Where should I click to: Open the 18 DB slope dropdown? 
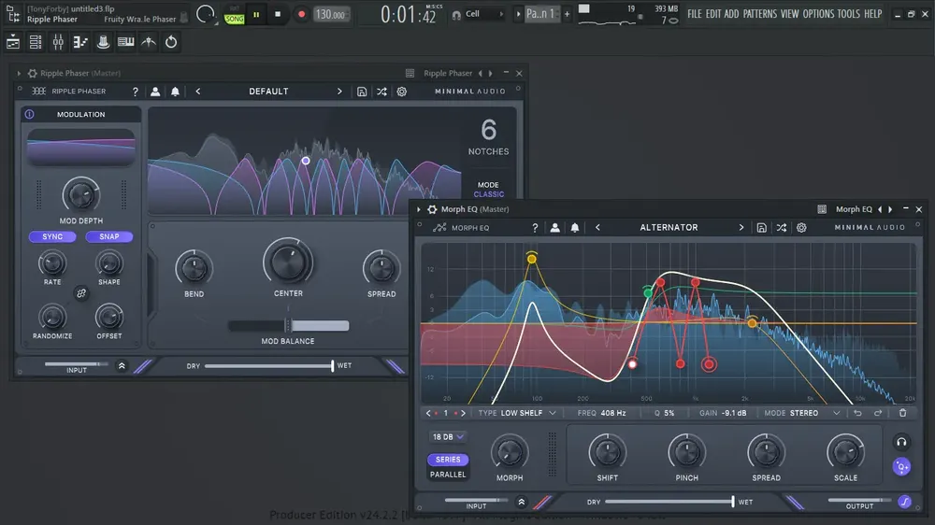(x=448, y=437)
